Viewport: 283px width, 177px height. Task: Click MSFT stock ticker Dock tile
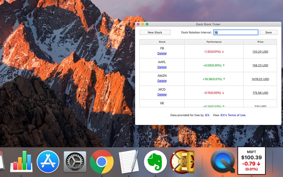click(251, 161)
